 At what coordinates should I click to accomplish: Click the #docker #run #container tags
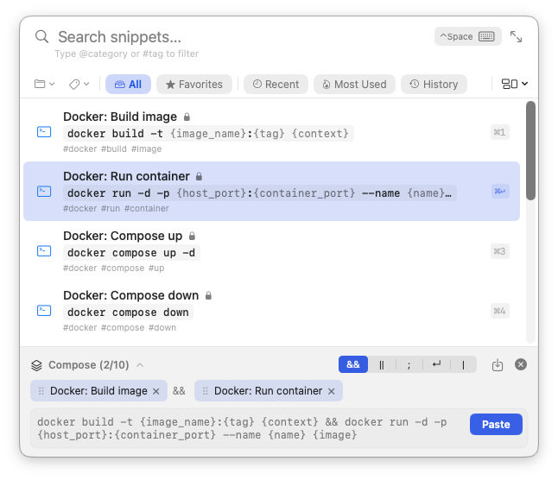pos(116,208)
